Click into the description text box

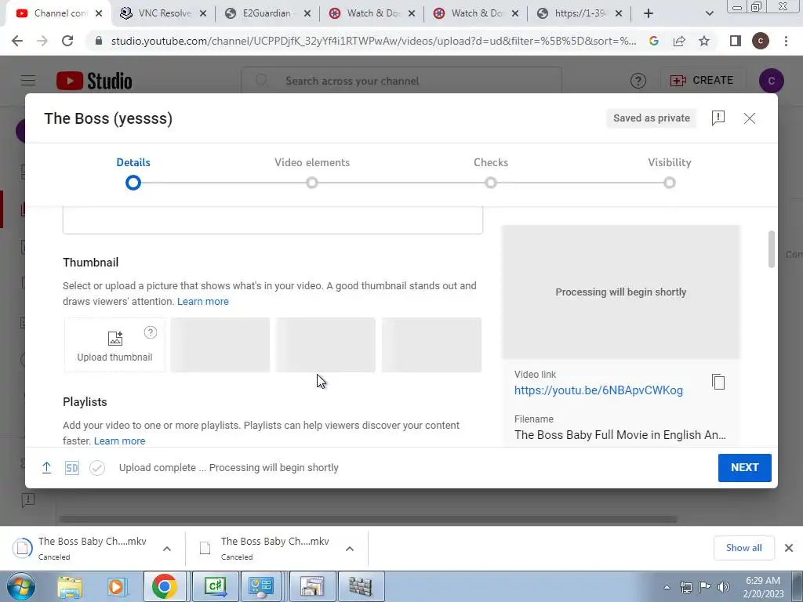pos(272,220)
